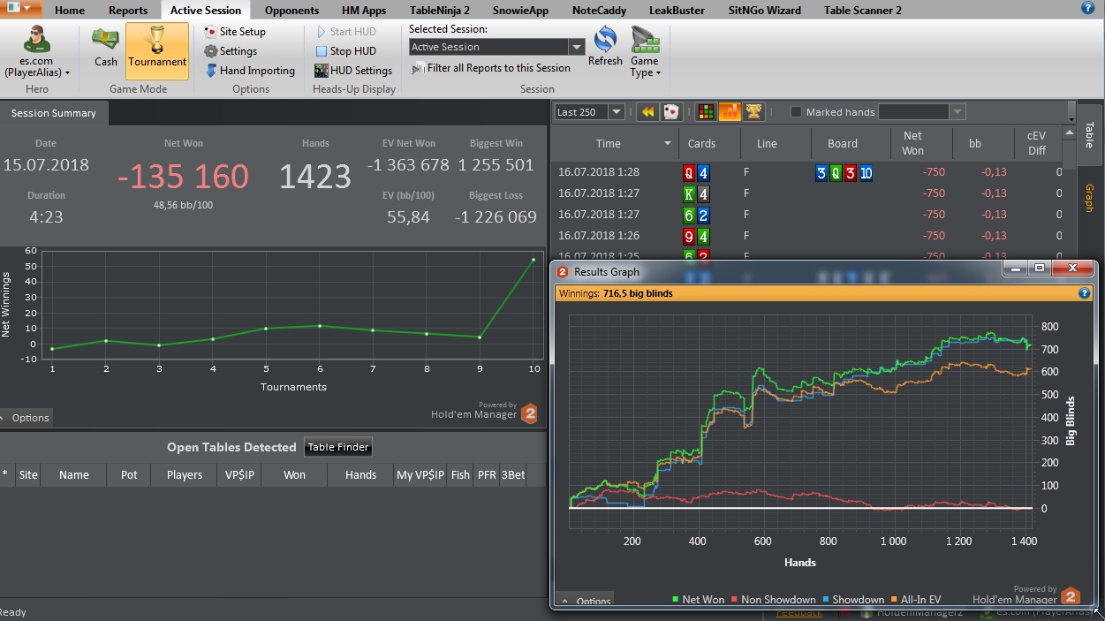Open the Settings option

230,51
